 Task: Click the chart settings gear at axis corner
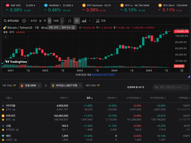click(x=182, y=70)
